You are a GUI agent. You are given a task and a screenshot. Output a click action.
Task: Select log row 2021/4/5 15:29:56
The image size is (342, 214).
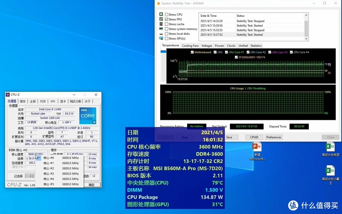point(251,26)
